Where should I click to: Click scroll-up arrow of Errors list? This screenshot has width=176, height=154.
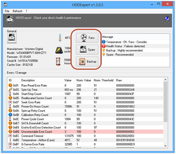click(165, 80)
